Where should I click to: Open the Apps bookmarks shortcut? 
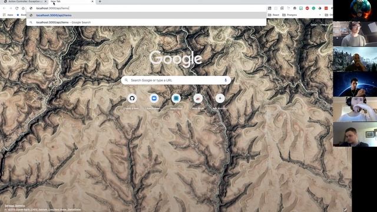pos(8,15)
